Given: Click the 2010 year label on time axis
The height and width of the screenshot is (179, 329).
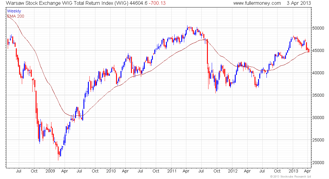Looking at the screenshot, I should tap(111, 171).
